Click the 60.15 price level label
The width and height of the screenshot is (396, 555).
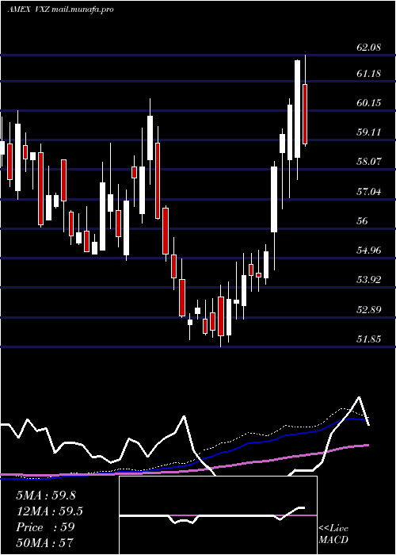pyautogui.click(x=368, y=103)
